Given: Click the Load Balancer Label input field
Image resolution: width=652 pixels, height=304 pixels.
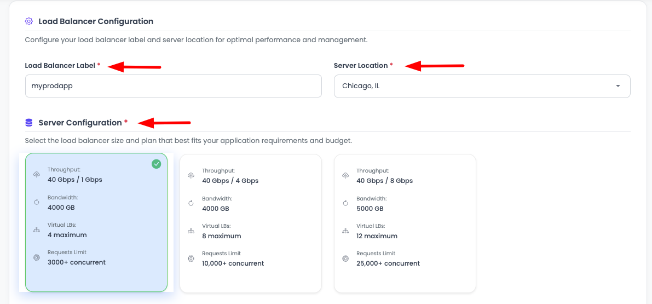Looking at the screenshot, I should pos(173,86).
